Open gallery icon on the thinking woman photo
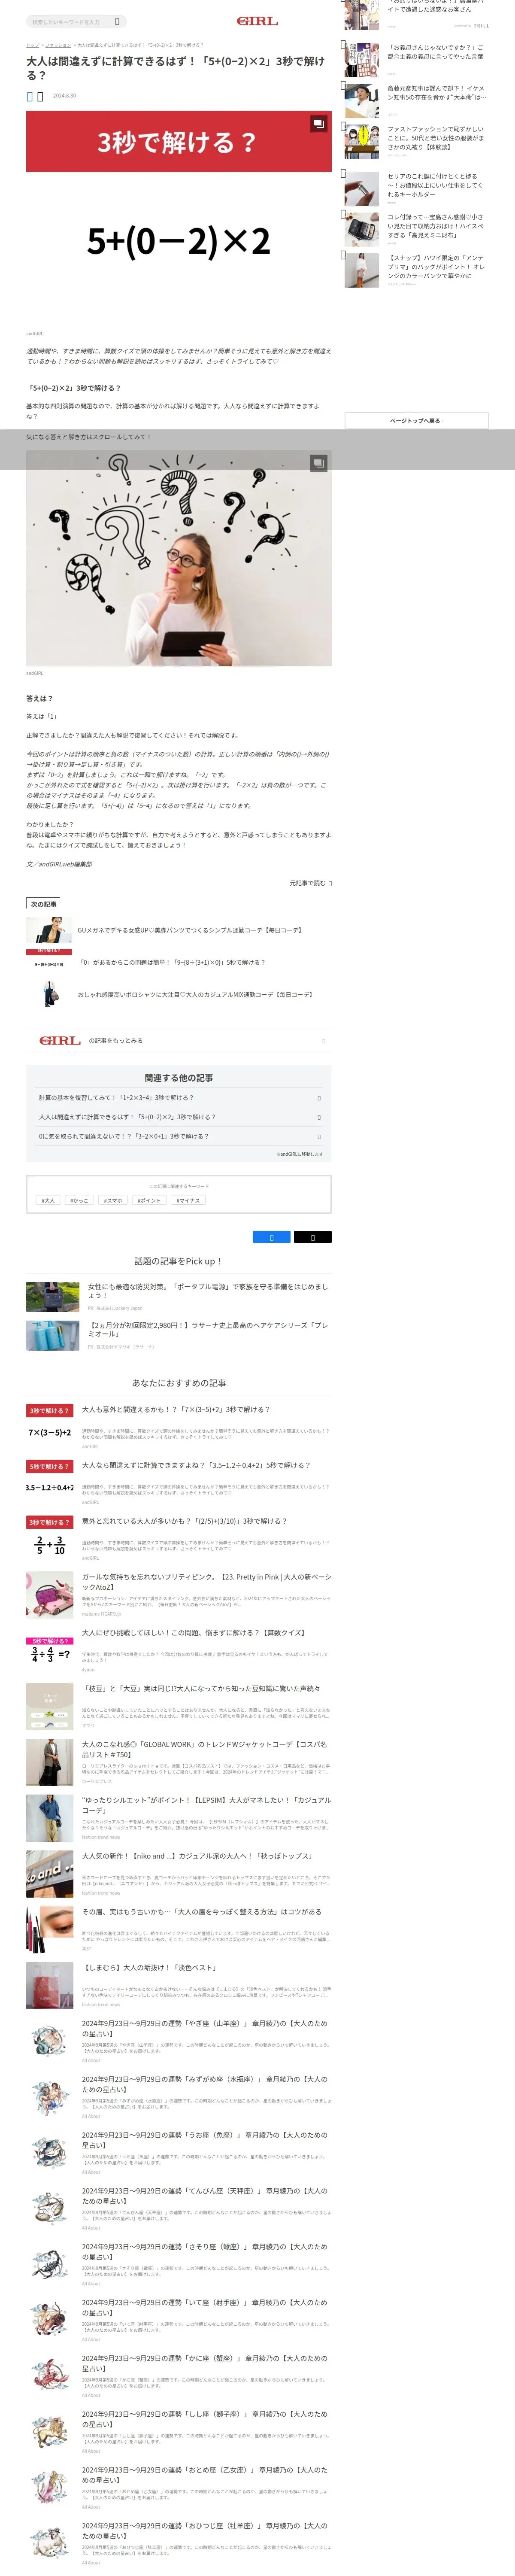Viewport: 515px width, 2576px height. [318, 463]
